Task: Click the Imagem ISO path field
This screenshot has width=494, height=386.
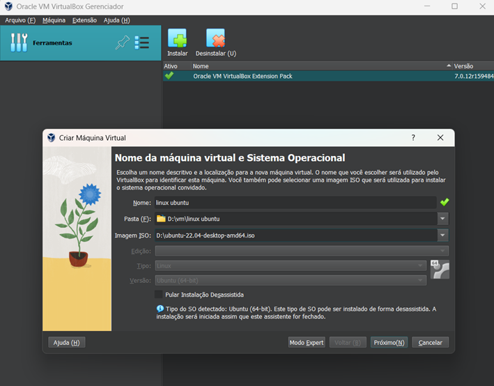Action: [296, 236]
